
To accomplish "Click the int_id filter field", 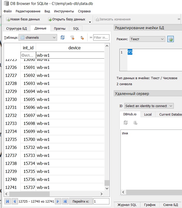I will tap(28, 55).
